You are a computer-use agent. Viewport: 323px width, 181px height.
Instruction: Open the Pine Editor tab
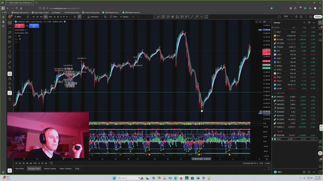click(20, 168)
